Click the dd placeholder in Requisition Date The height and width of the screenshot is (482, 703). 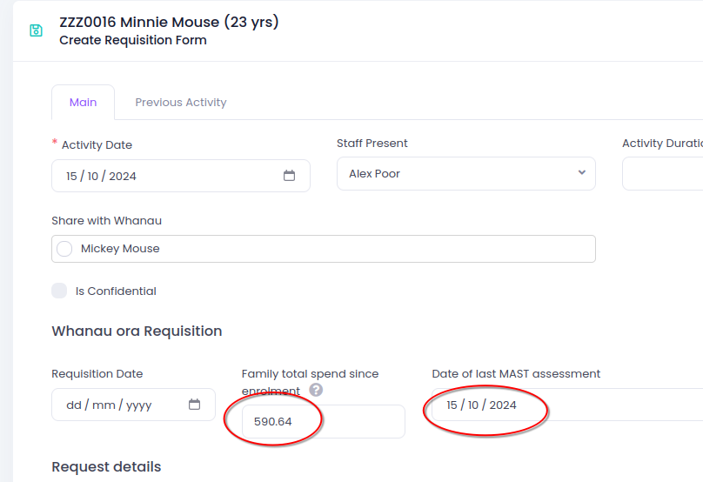click(75, 405)
